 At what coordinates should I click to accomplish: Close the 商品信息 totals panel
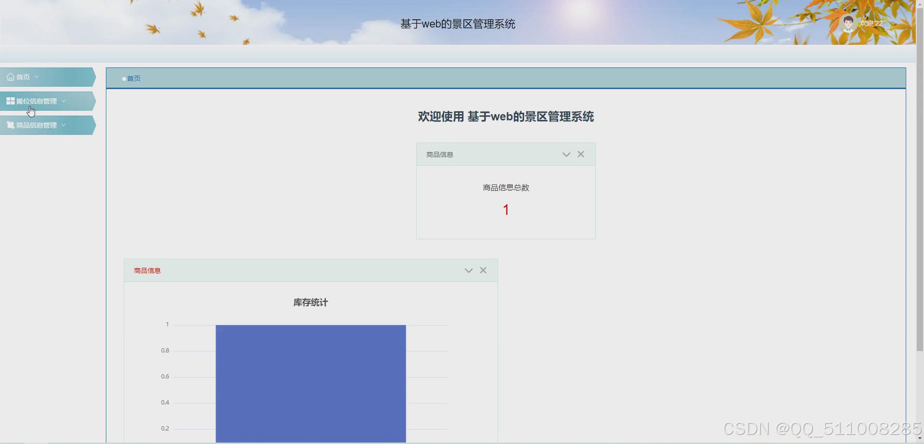pos(581,154)
